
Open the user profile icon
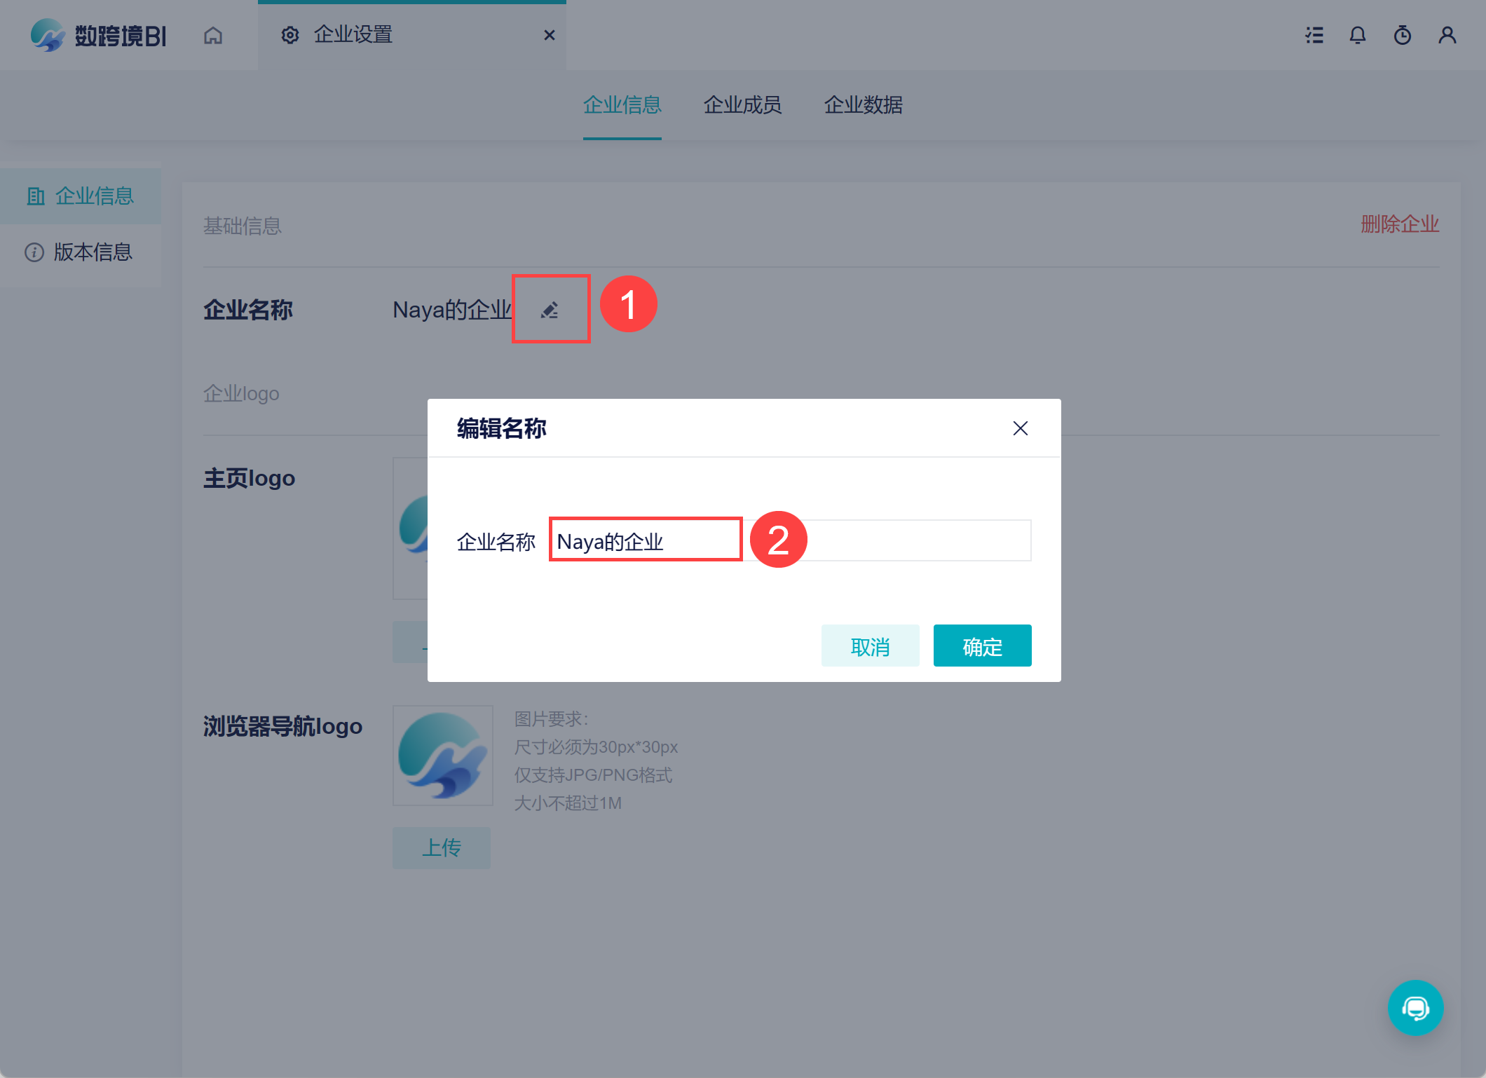point(1447,35)
